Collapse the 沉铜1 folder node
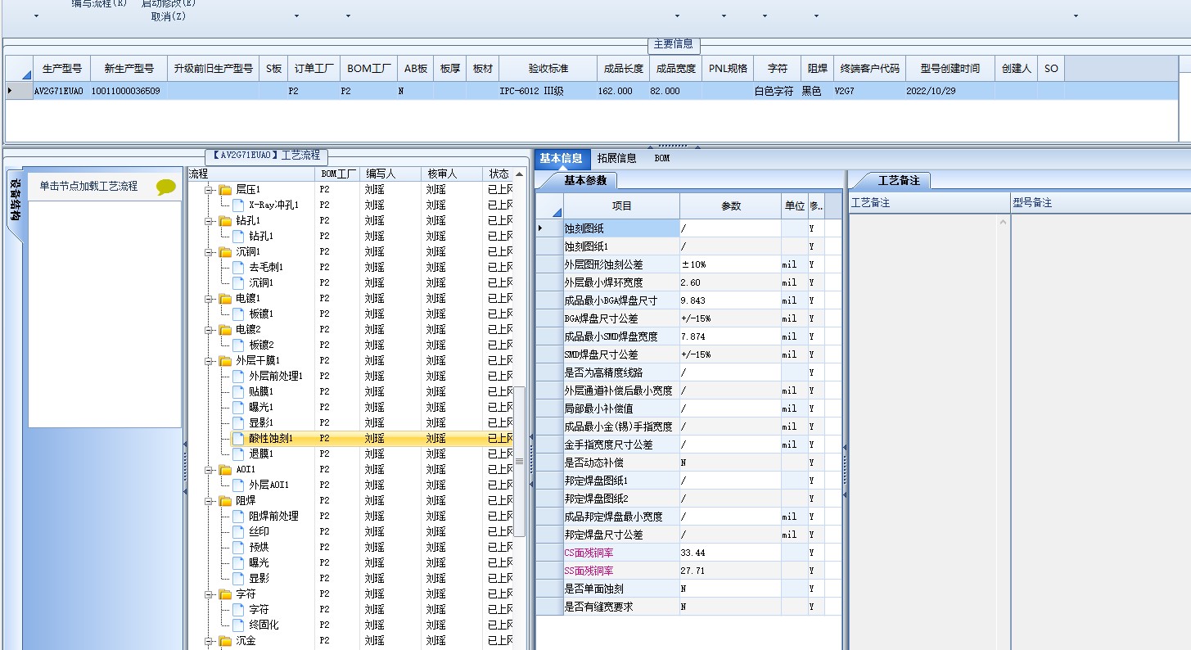1191x650 pixels. (x=209, y=251)
